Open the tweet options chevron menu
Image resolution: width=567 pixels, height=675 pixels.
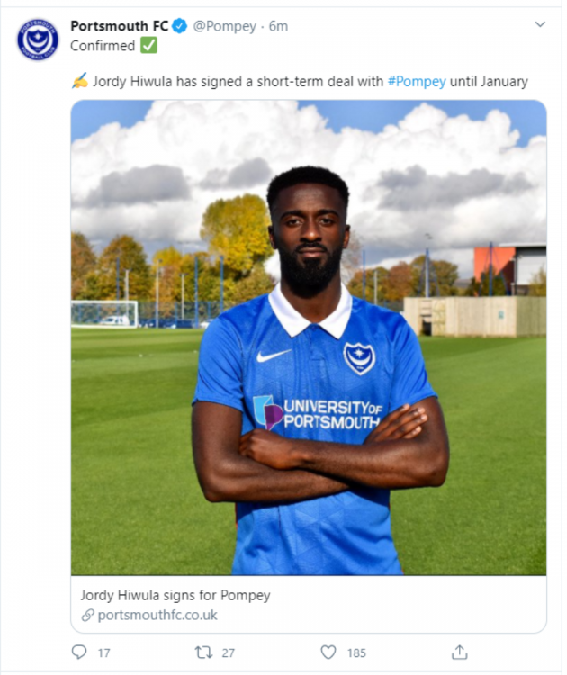[540, 24]
